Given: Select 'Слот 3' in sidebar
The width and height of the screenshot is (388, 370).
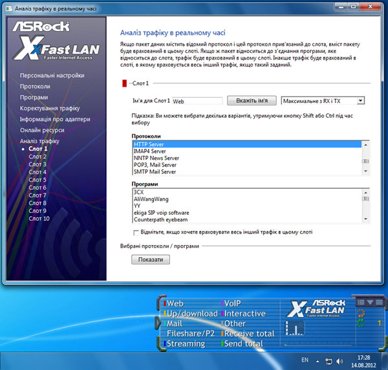Looking at the screenshot, I should pos(38,164).
